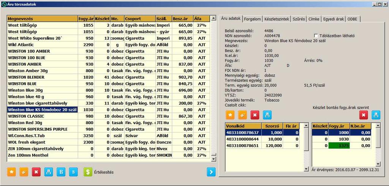Click price table scrollbar up arrow

coord(378,126)
